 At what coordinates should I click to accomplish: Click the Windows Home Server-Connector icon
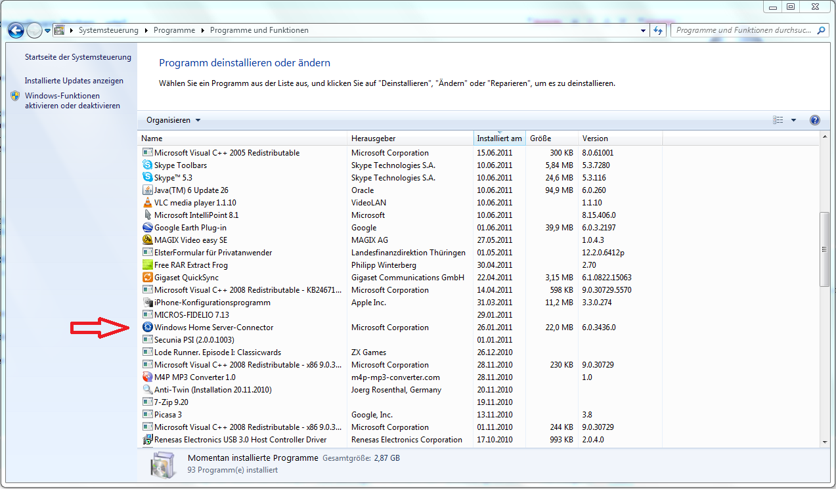pyautogui.click(x=148, y=328)
